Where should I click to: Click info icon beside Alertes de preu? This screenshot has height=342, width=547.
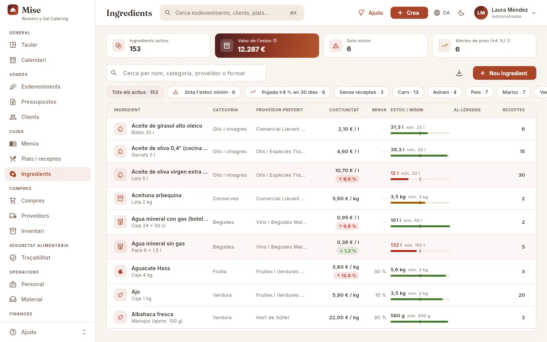[x=509, y=41]
